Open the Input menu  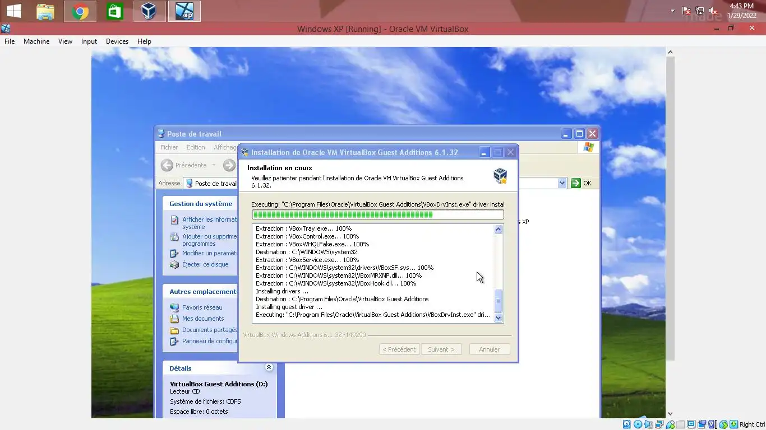(x=89, y=41)
